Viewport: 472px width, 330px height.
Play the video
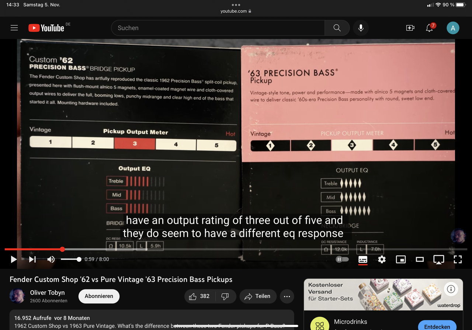[x=14, y=259]
